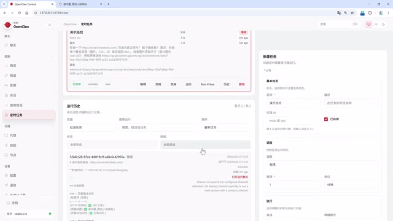Open browser profile avatar
The image size is (393, 221).
pyautogui.click(x=381, y=13)
